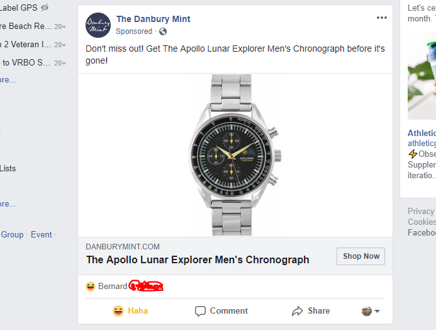Click the Share arrow icon

coord(298,311)
